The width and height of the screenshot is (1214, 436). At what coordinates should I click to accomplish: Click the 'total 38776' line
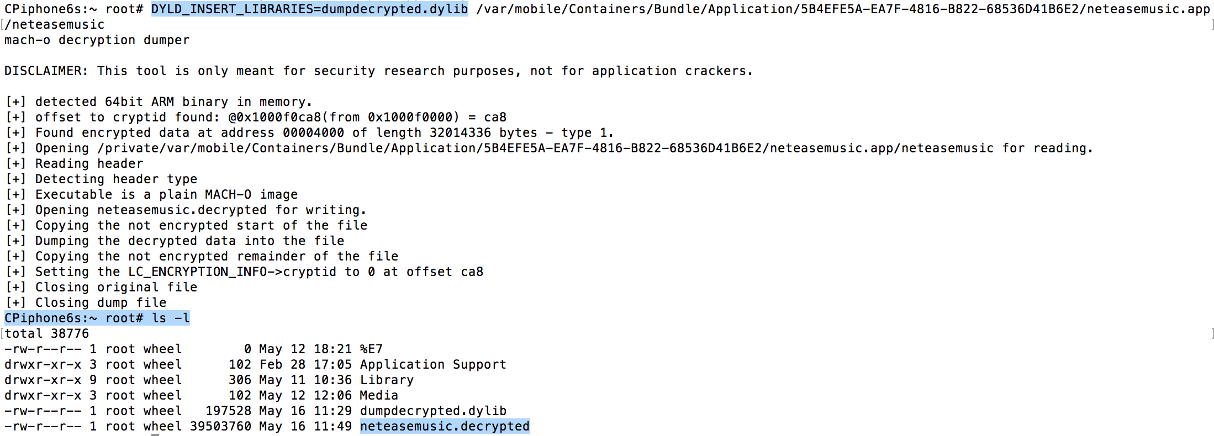pos(46,334)
